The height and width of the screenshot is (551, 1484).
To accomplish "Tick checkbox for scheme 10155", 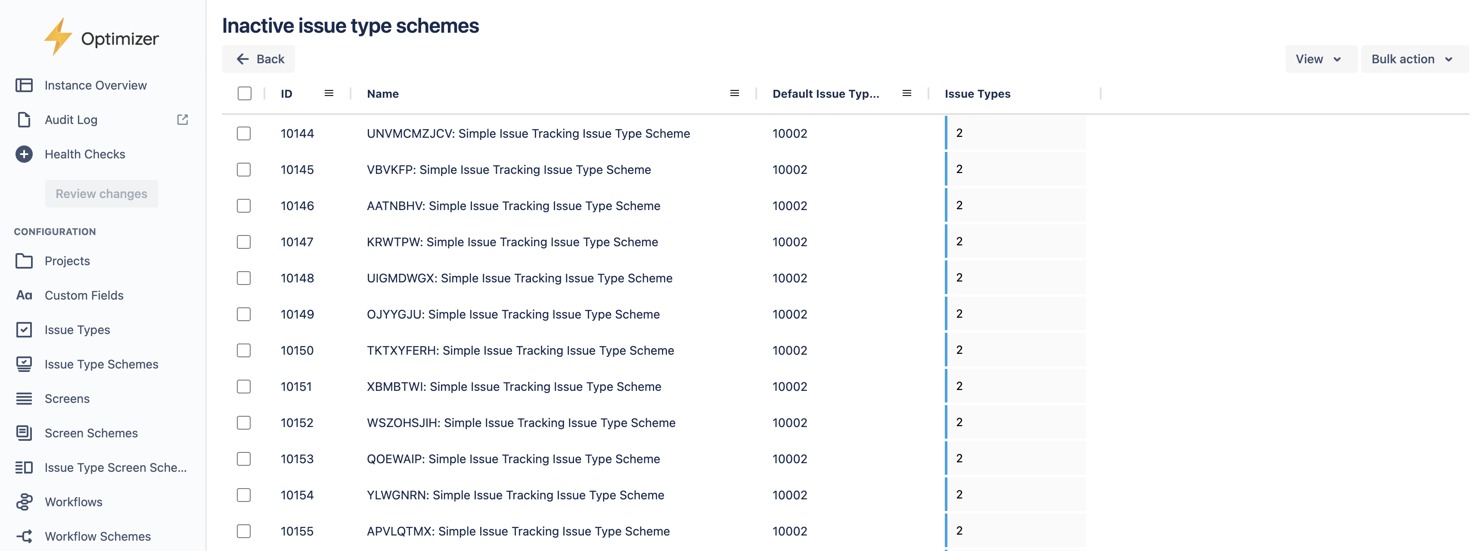I will [244, 532].
